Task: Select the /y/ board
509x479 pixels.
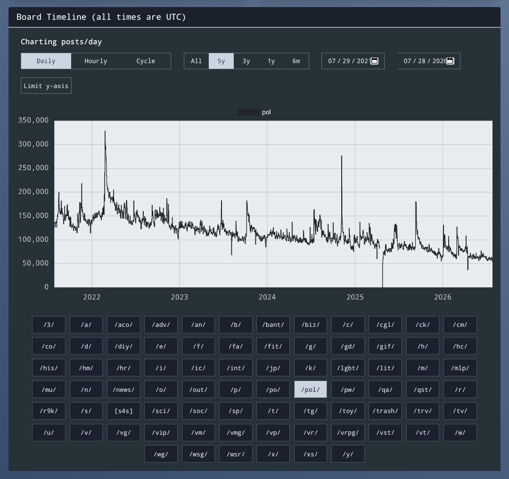Action: pos(348,454)
